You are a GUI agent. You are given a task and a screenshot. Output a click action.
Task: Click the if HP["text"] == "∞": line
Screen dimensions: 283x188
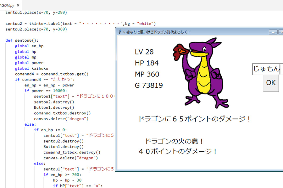pyautogui.click(x=78, y=186)
